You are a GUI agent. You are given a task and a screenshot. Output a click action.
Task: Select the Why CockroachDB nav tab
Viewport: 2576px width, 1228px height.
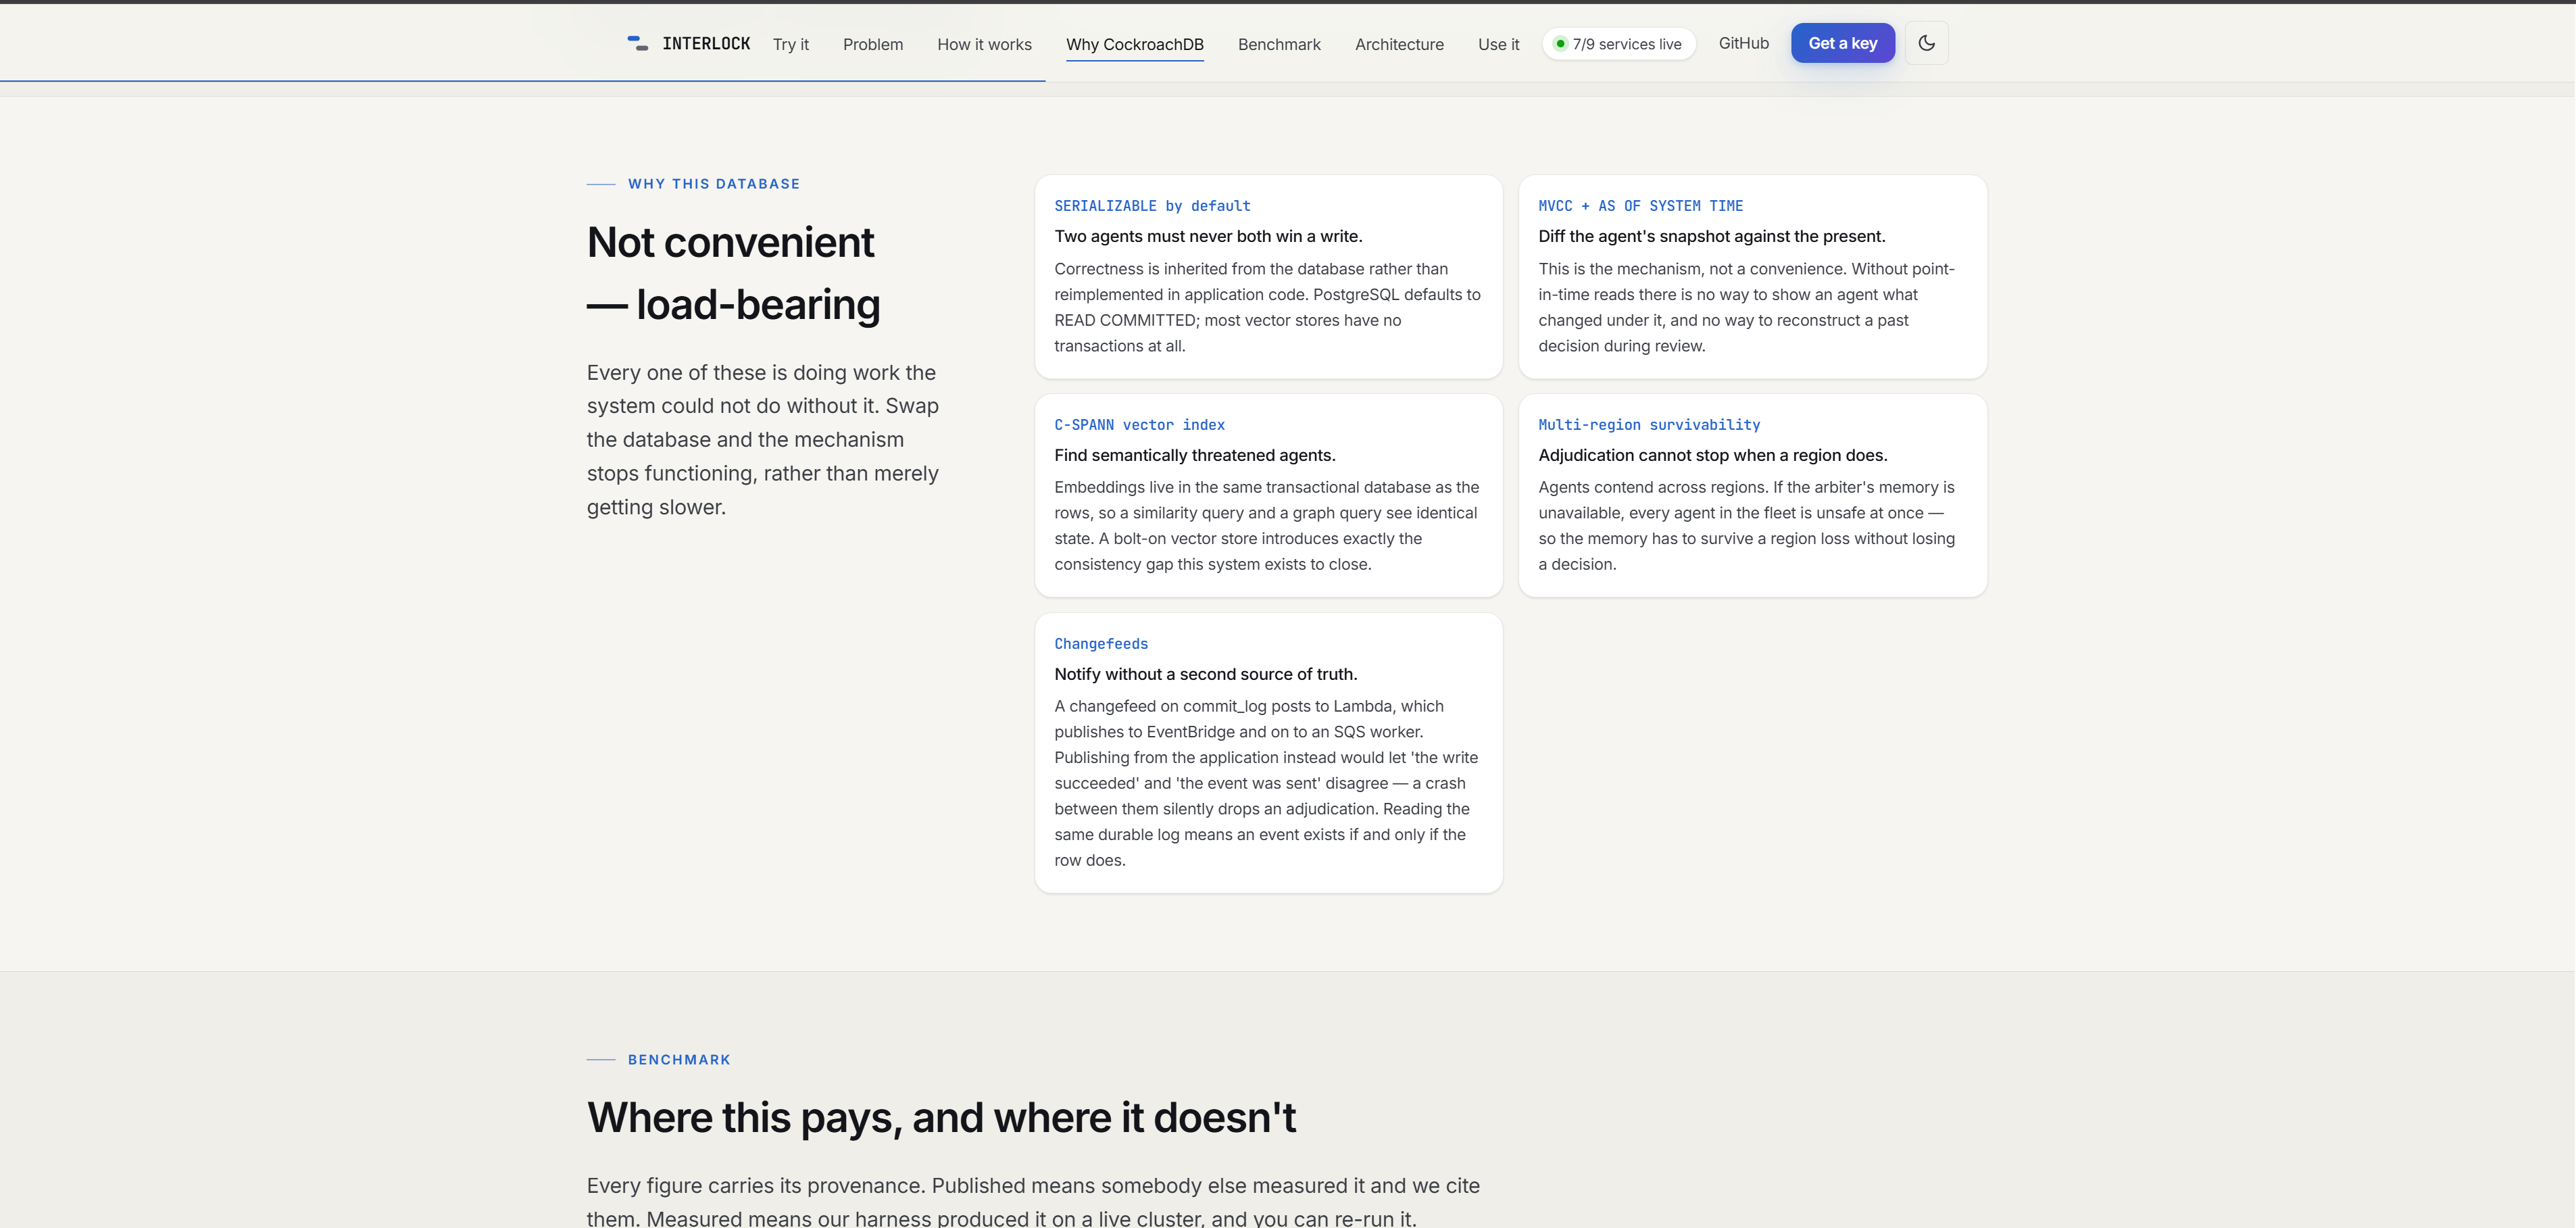pos(1134,44)
